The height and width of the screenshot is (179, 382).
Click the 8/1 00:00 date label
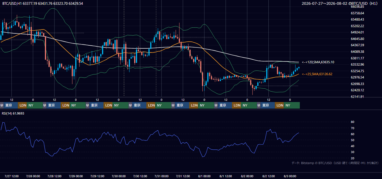pyautogui.click(x=204, y=176)
